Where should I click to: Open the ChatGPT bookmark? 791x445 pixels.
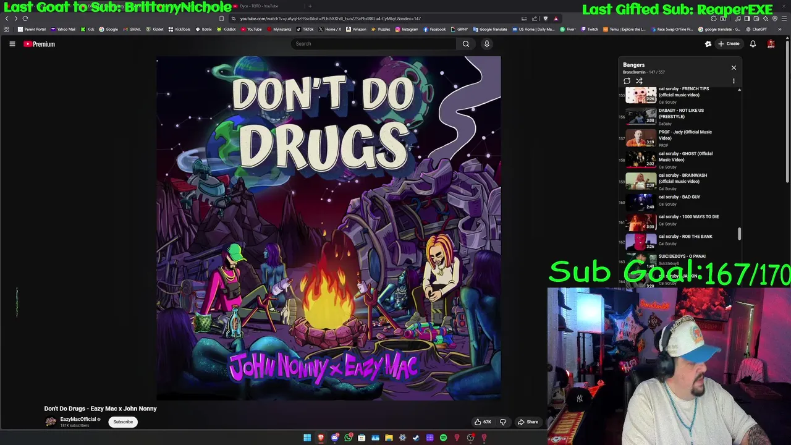pyautogui.click(x=757, y=29)
